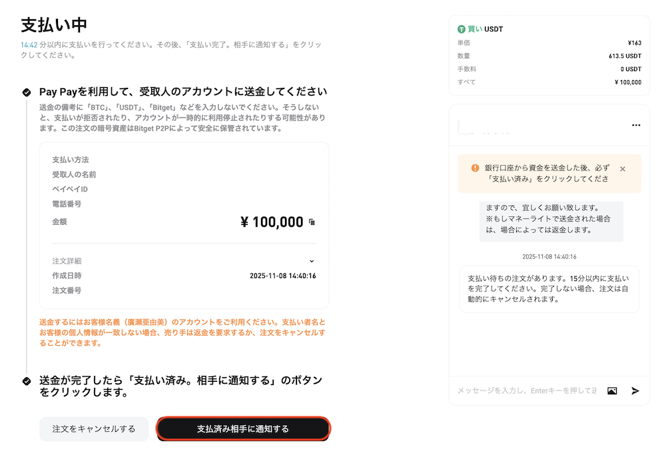Viewport: 666px width, 453px height.
Task: Dismiss the bank transfer reminder banner
Action: point(623,169)
